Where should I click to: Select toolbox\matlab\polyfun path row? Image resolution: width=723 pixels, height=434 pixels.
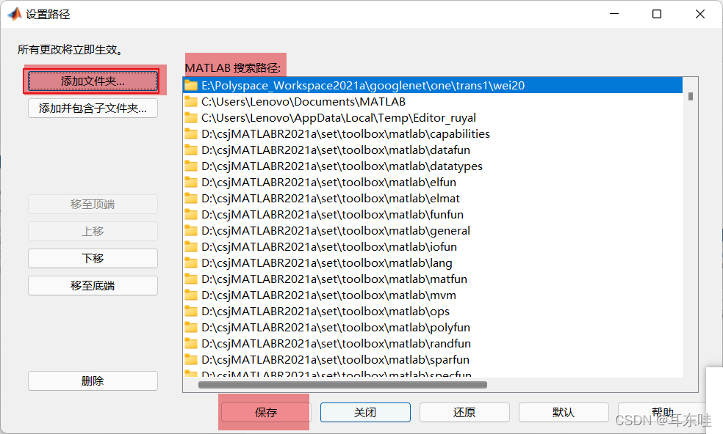coord(433,327)
